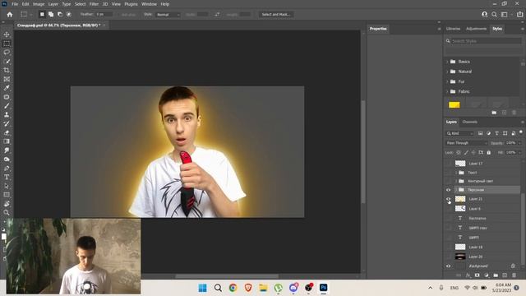Select the Lasso tool
Screen dimensions: 526x296
[x=7, y=53]
